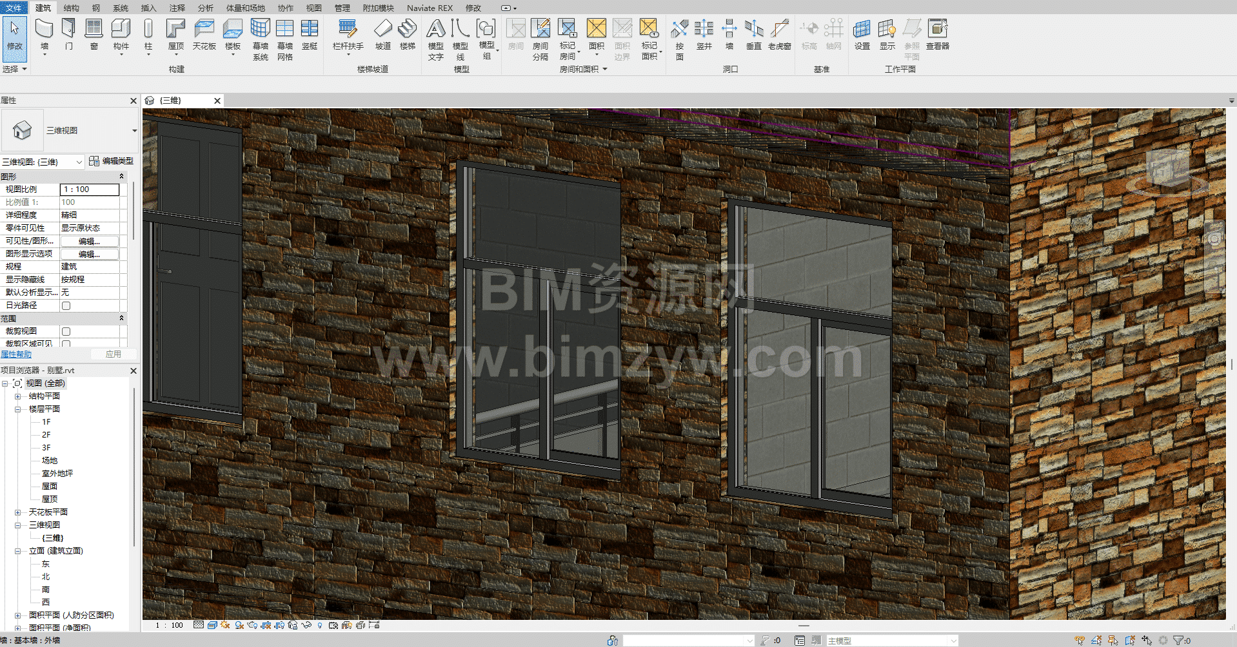Click 编辑 button for 图形显示选项
Screen dimensions: 1237x647
click(90, 254)
